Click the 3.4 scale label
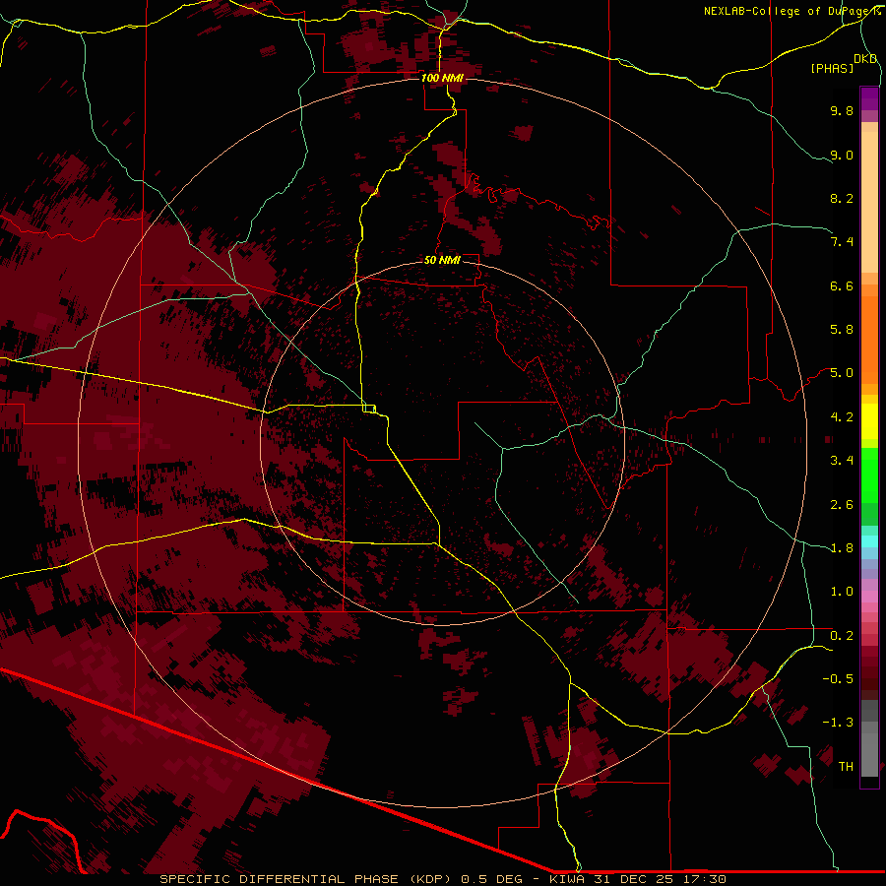886x886 pixels. point(842,461)
